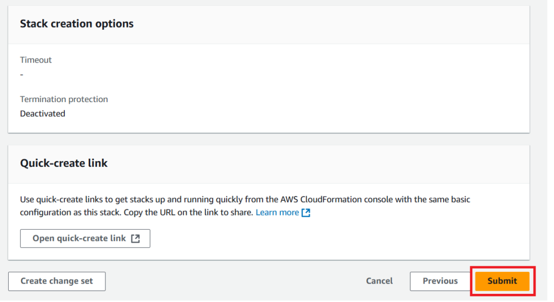
Task: Click the external-link icon beside Learn more
Action: 306,213
